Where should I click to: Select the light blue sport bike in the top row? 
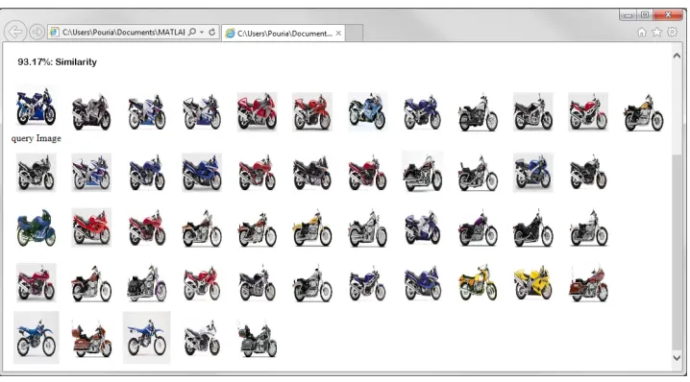[x=367, y=111]
